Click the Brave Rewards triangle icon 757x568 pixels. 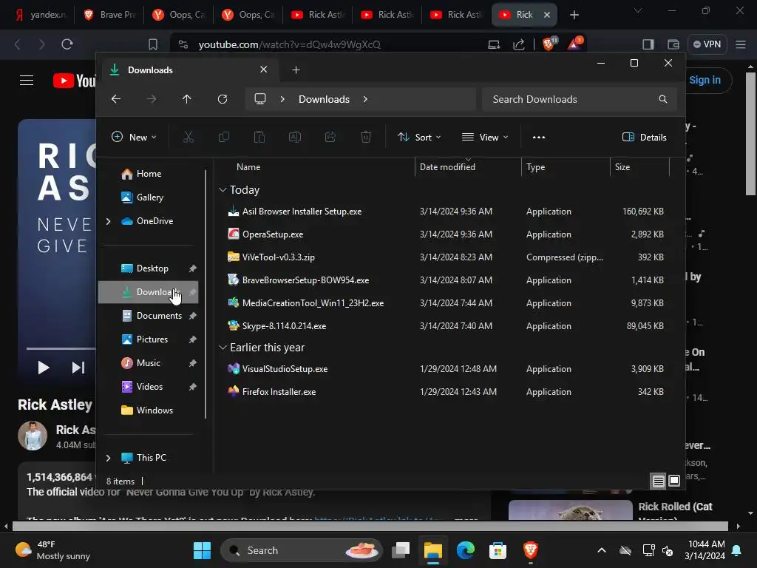[574, 44]
